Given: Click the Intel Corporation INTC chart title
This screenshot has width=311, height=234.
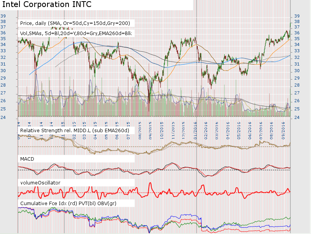Looking at the screenshot, I should click(47, 4).
